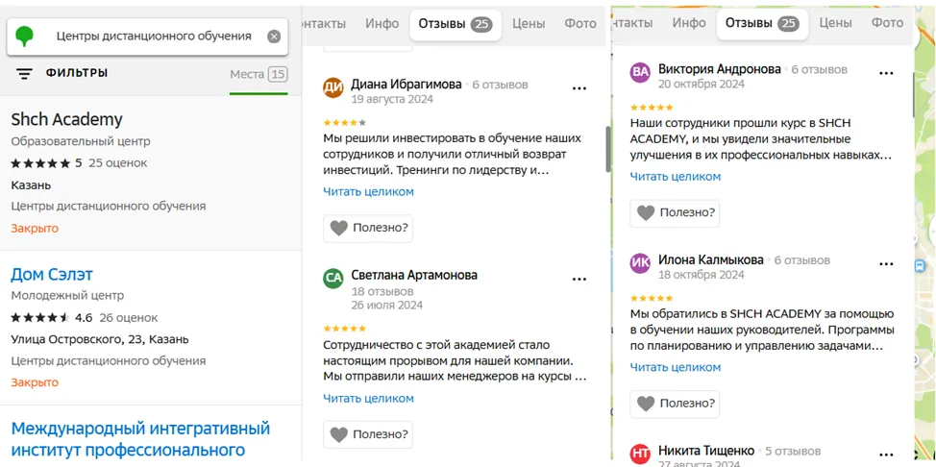This screenshot has height=467, width=936.
Task: Mark Виктория Андронова's review as Полезно
Action: pos(675,212)
